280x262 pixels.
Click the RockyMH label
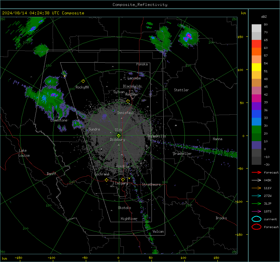pyautogui.click(x=82, y=87)
